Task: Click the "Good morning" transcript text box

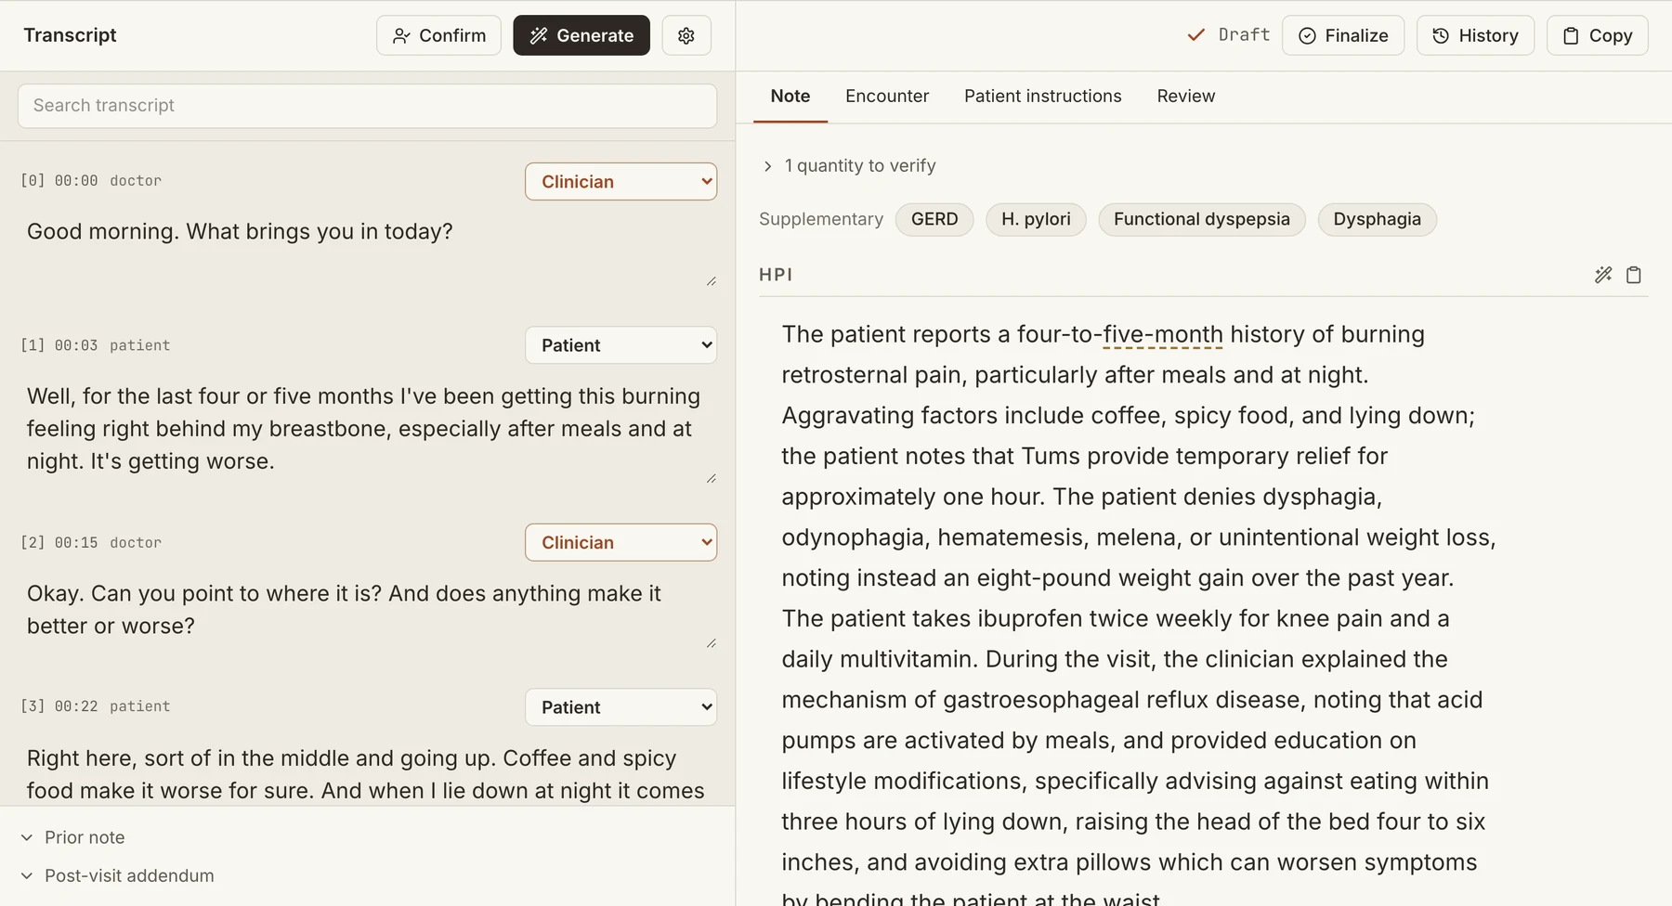Action: (369, 249)
